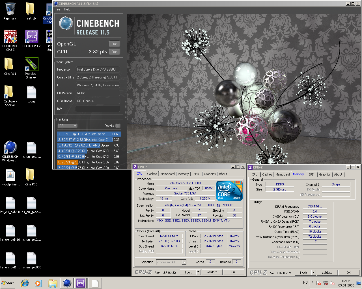
Task: Switch to Mainboard tab in left CPU-Z window
Action: pos(167,174)
